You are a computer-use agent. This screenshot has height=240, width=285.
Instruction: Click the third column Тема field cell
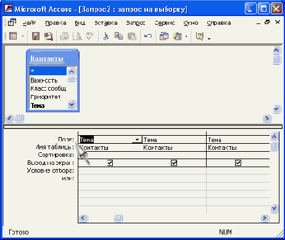(238, 140)
